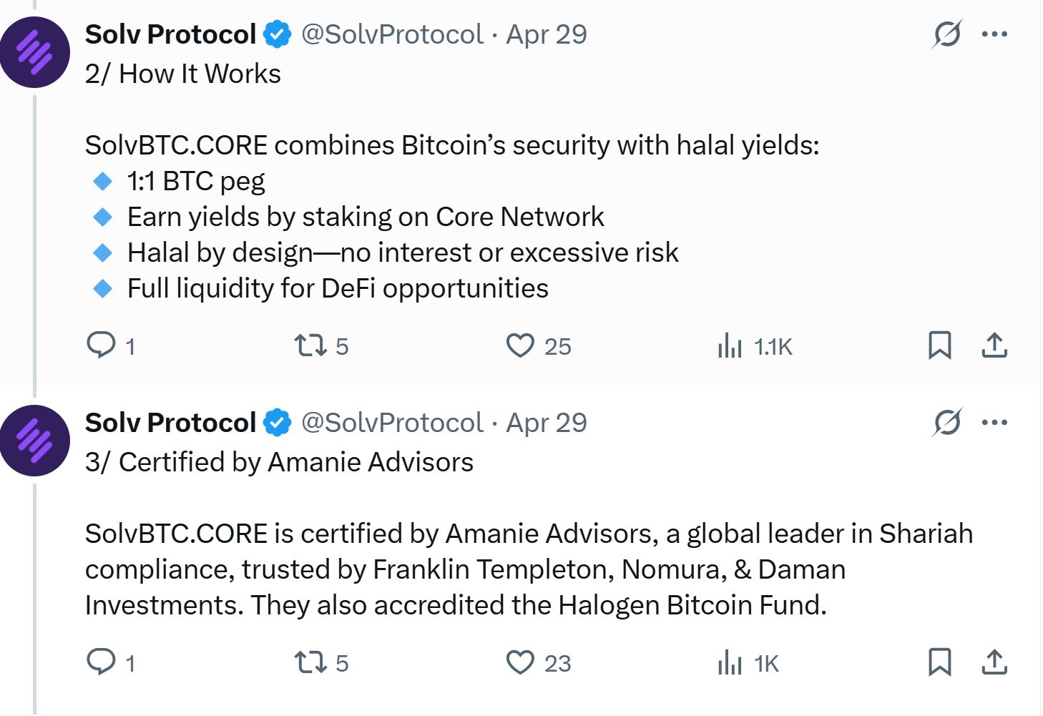Reply to the Certified by Amanie Advisors tweet
Screen dimensions: 1043x716
click(x=101, y=663)
